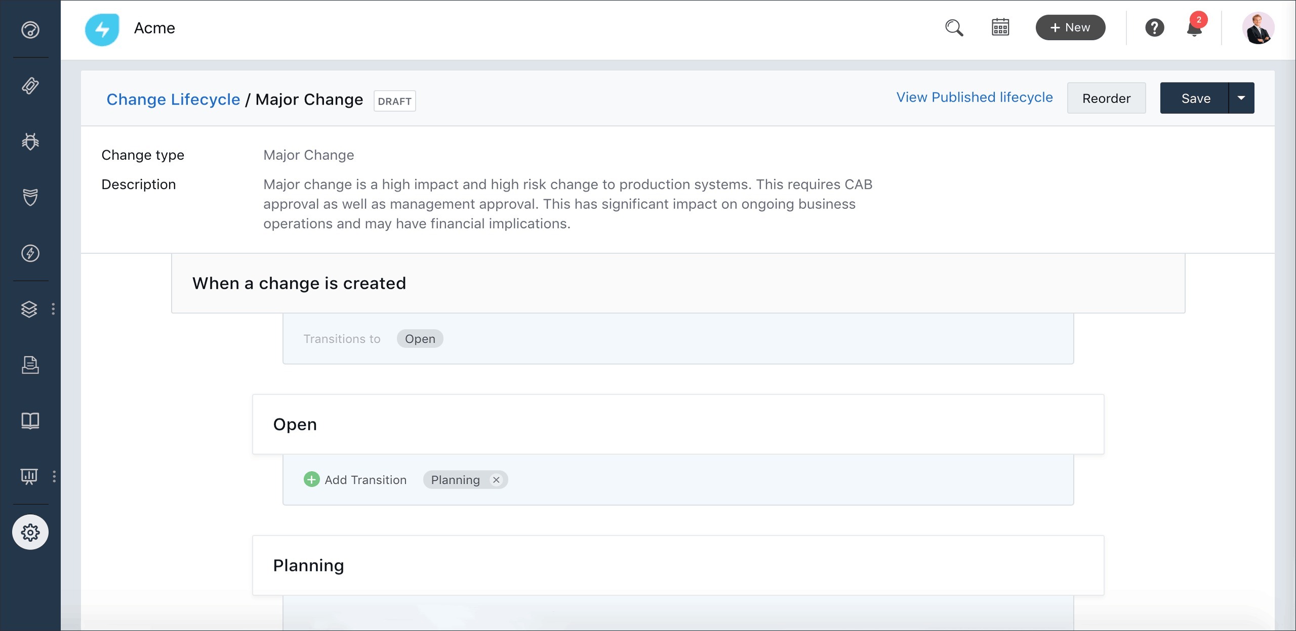Screen dimensions: 1296x631
Task: Click the Open status card header
Action: [678, 424]
